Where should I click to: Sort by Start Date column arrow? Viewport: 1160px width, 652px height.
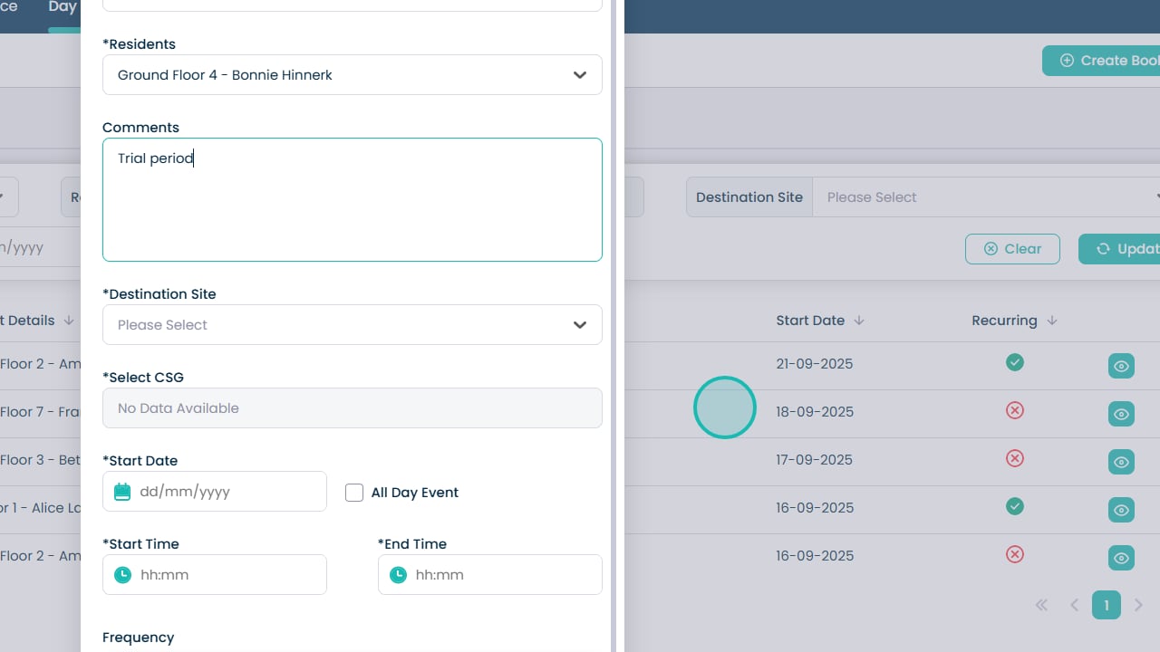(x=859, y=321)
